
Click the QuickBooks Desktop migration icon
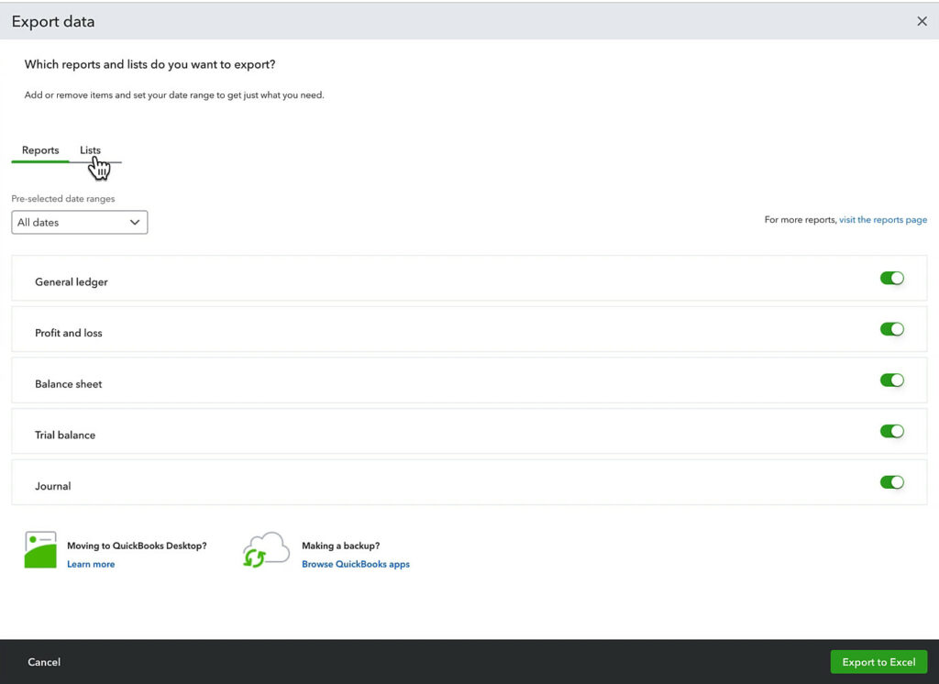click(39, 551)
